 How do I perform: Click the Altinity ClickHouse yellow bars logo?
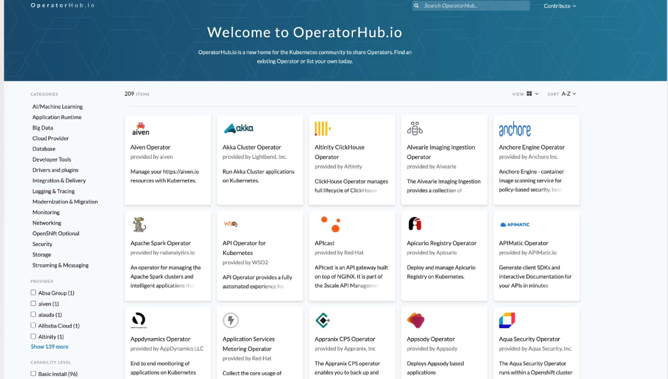tap(323, 128)
